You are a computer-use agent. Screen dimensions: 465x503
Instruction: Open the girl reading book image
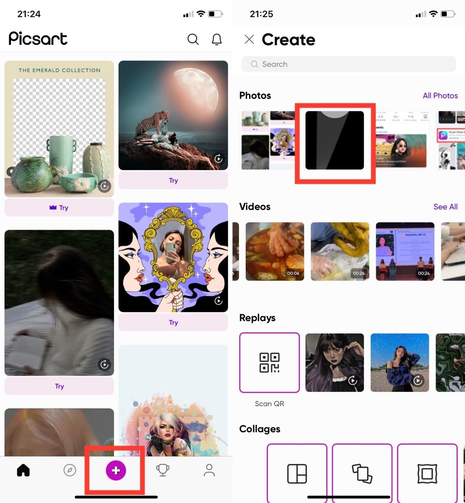click(59, 303)
